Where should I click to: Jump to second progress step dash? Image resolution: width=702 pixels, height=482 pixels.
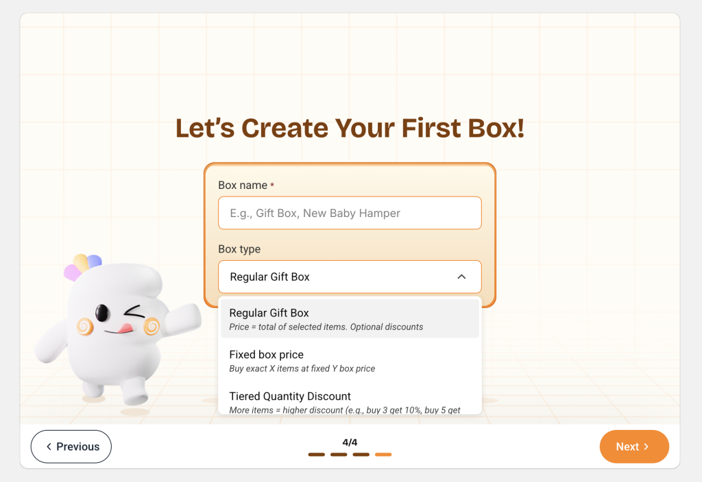coord(339,455)
